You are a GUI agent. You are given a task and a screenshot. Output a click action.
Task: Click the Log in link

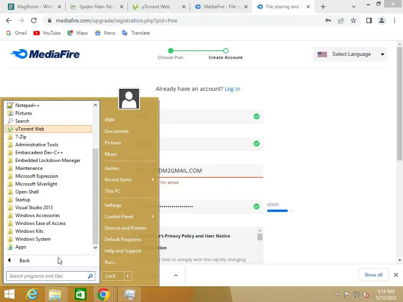tap(232, 89)
